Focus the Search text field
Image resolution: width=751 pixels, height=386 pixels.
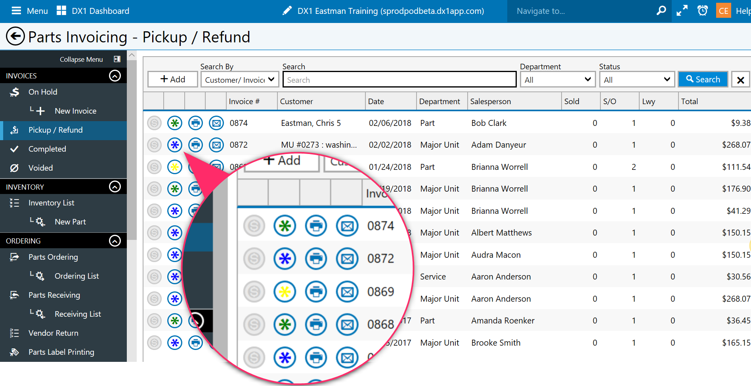coord(399,80)
